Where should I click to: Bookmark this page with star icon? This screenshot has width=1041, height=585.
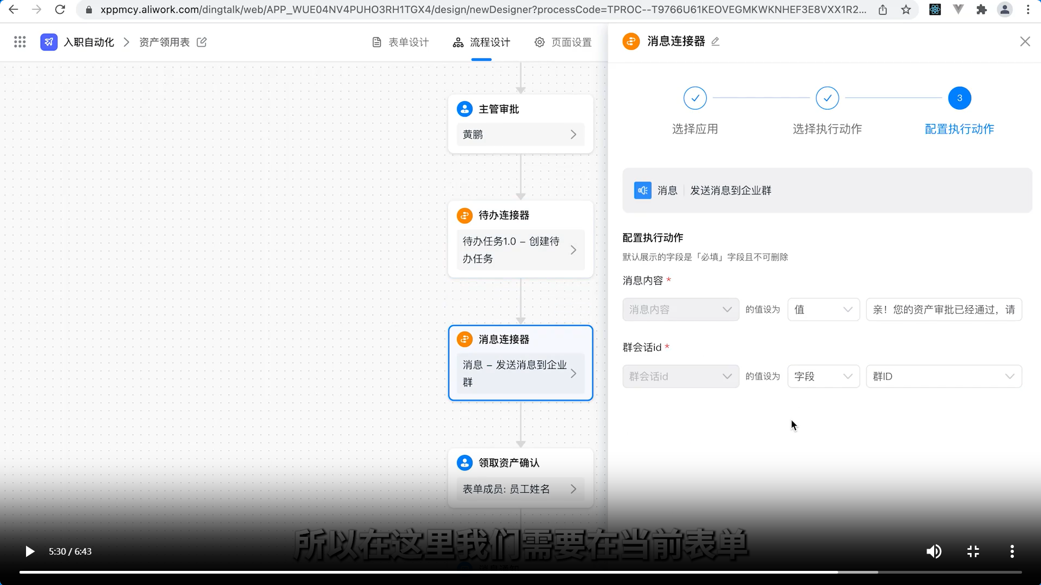906,9
